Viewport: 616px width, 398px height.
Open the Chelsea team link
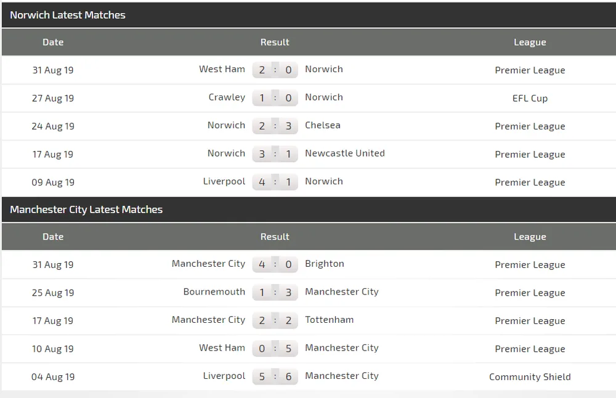click(322, 125)
